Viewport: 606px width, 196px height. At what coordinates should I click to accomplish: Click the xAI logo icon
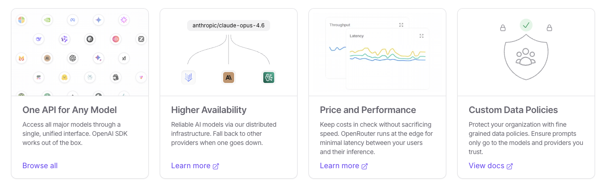(123, 58)
